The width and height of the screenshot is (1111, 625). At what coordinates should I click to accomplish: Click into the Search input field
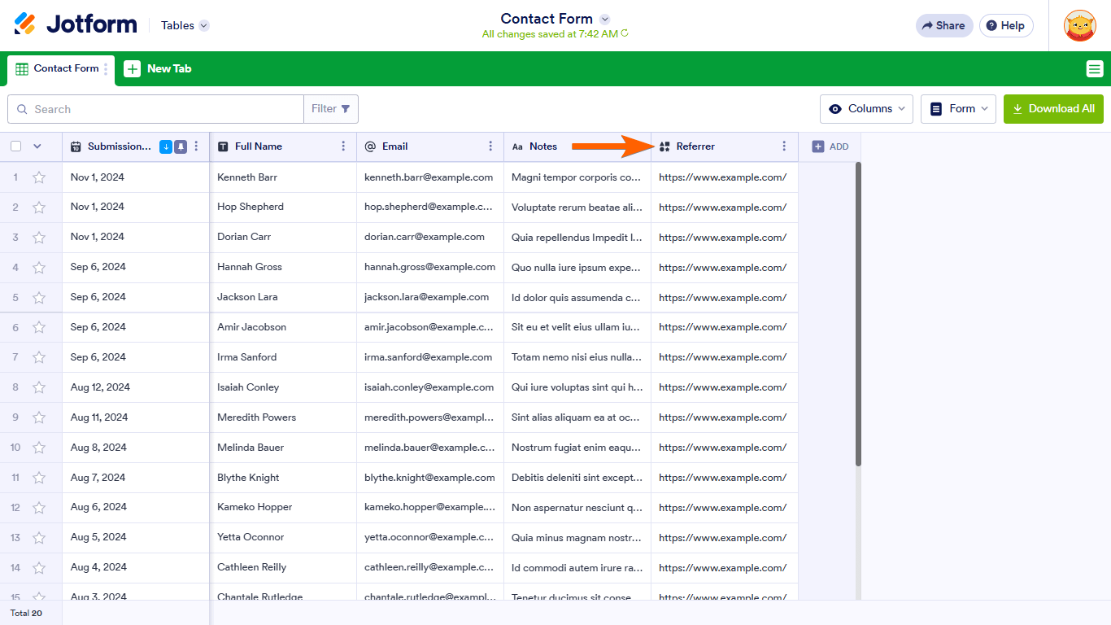pos(163,109)
